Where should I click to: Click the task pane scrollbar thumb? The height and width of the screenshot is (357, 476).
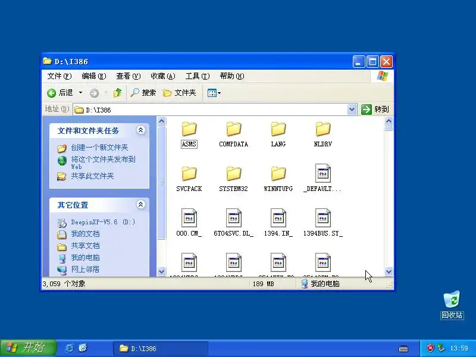[161, 183]
